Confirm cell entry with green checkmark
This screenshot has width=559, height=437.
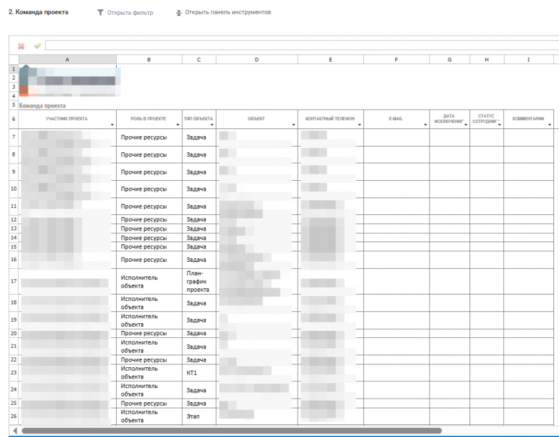click(x=37, y=46)
